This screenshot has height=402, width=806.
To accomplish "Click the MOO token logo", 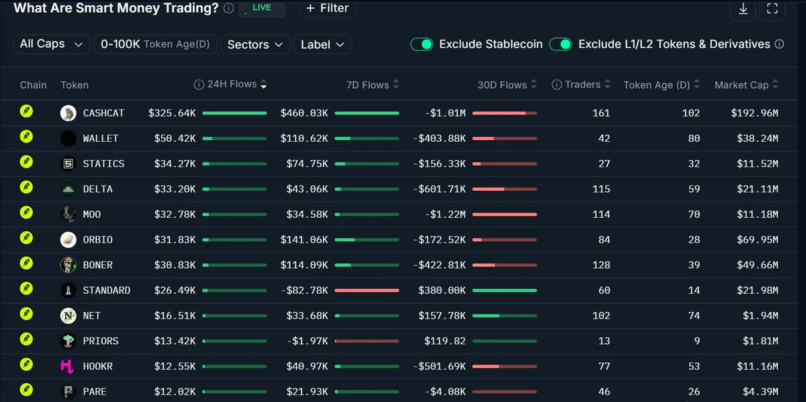I will coord(69,214).
